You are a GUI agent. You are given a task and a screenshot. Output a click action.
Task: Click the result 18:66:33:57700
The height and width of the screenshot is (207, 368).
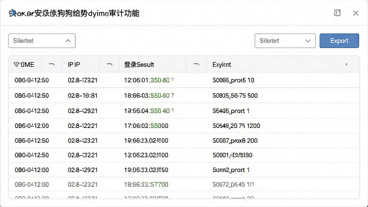pos(146,184)
